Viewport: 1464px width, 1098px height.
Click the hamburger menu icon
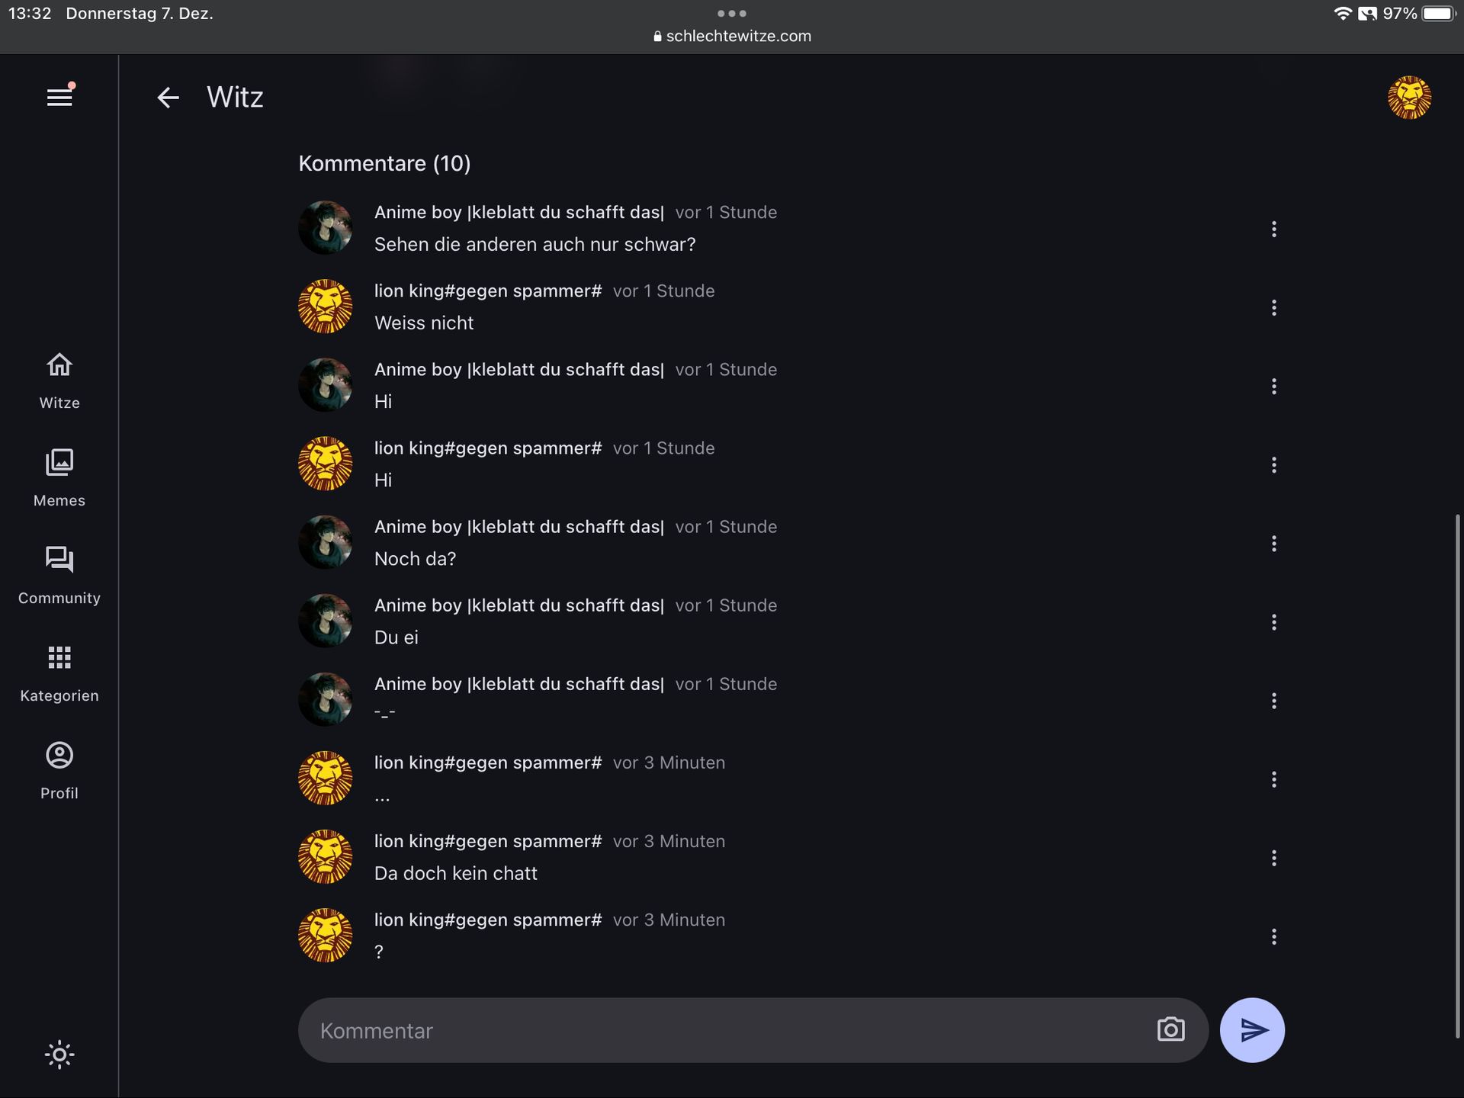pyautogui.click(x=59, y=96)
